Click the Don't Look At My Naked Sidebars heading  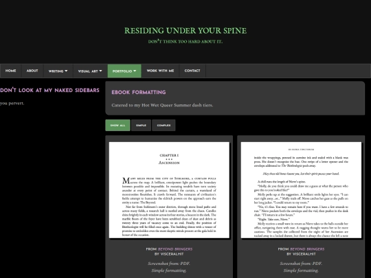[49, 91]
